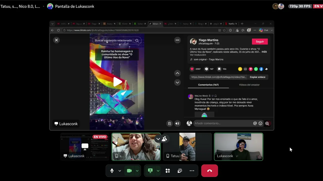Like the video with the heart icon
Screen dimensions: 323x181
(x=192, y=69)
